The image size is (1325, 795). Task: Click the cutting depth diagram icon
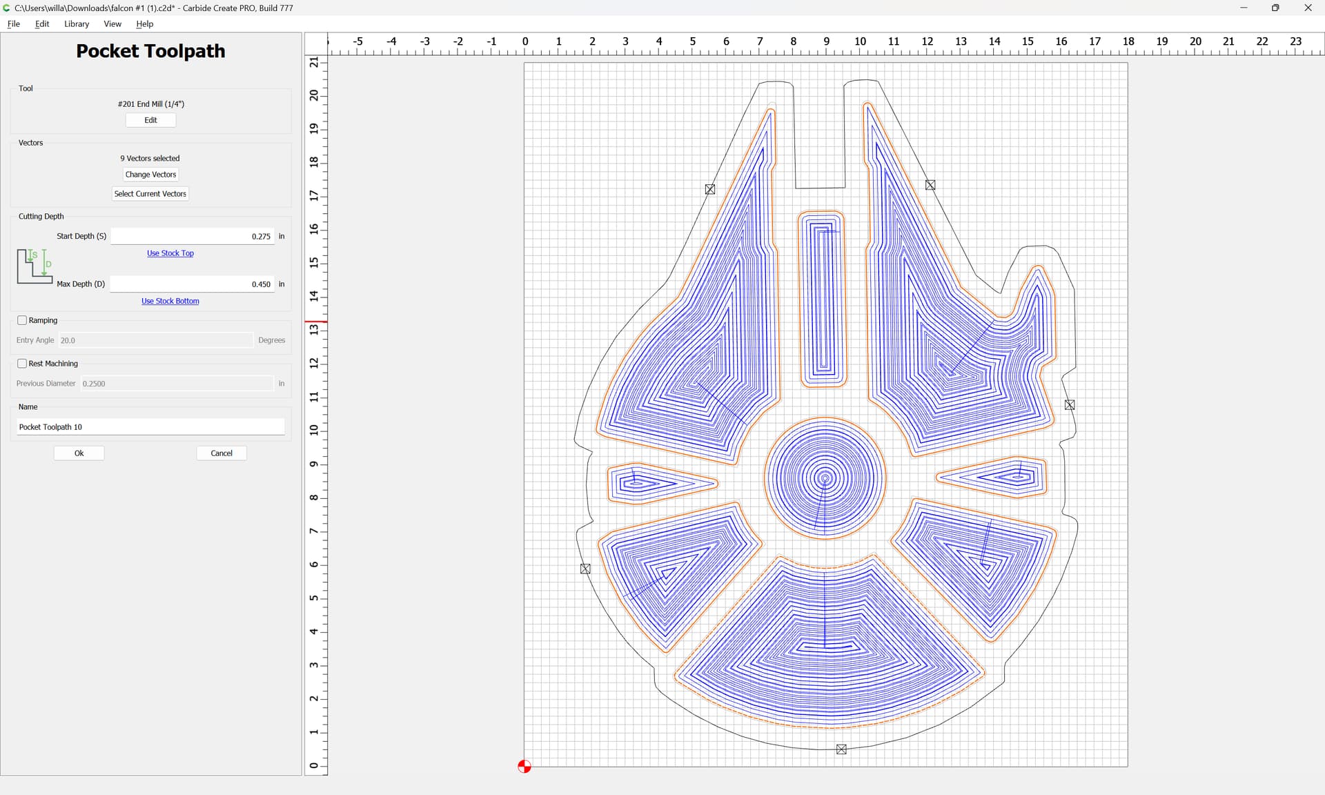35,266
